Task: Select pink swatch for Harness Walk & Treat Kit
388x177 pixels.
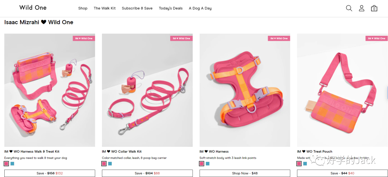Action: click(x=6, y=164)
